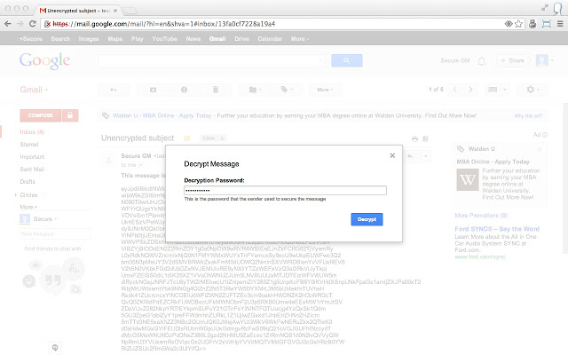Click the back to inbox arrow
Image resolution: width=568 pixels, height=355 pixels.
click(113, 90)
